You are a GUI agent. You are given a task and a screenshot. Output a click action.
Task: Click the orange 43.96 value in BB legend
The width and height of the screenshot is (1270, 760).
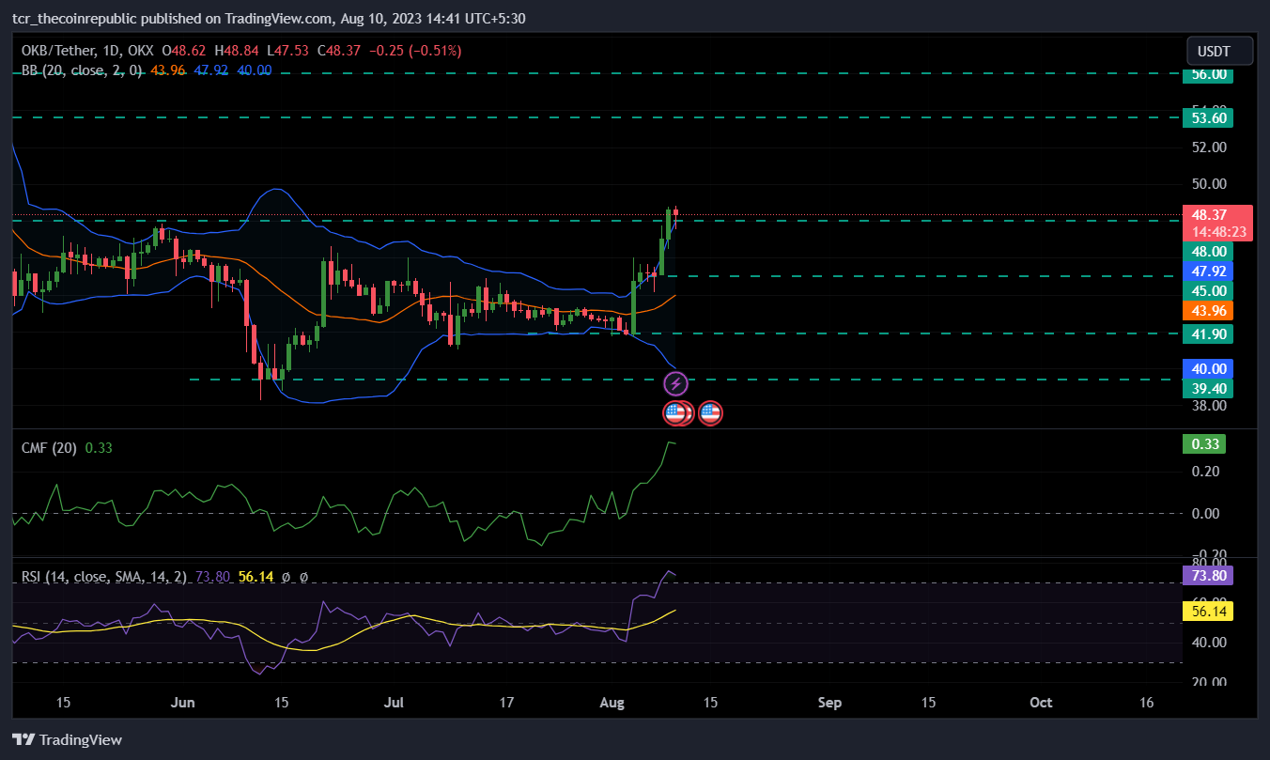point(167,70)
